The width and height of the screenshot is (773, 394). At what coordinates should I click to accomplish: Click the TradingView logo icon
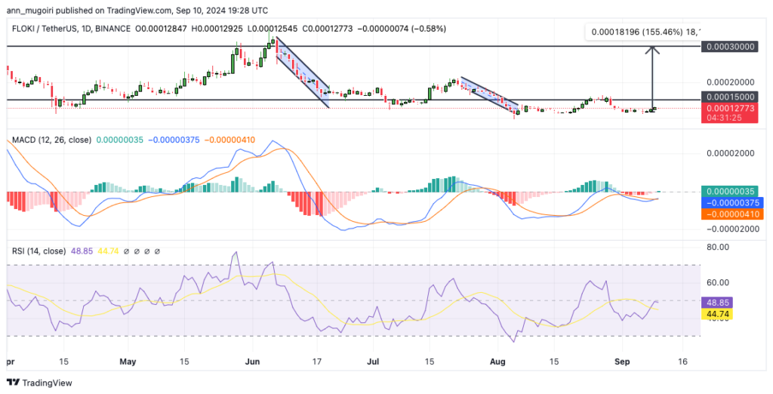click(14, 383)
